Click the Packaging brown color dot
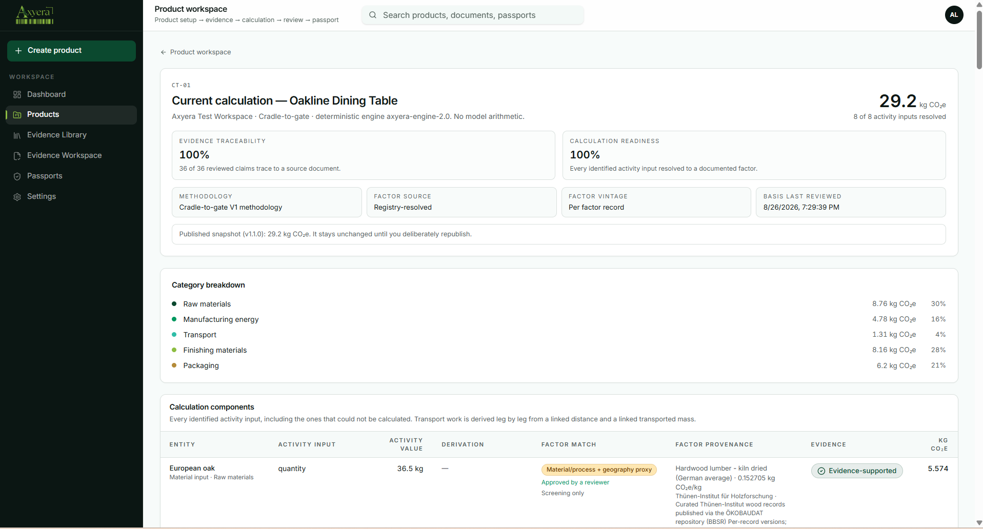The height and width of the screenshot is (529, 983). [x=174, y=365]
